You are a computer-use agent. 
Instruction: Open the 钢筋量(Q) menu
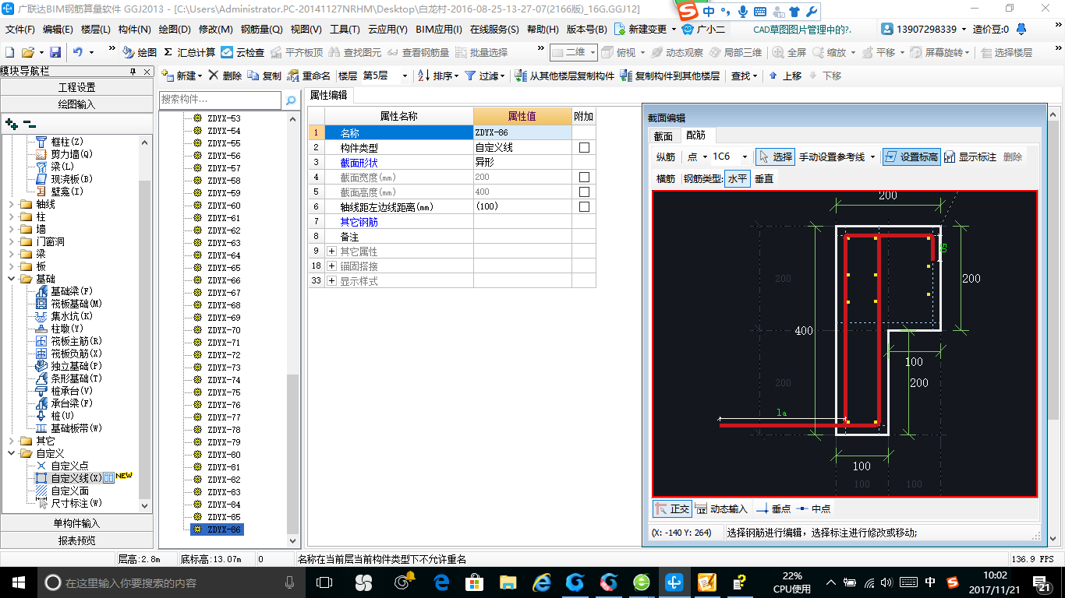click(x=261, y=30)
